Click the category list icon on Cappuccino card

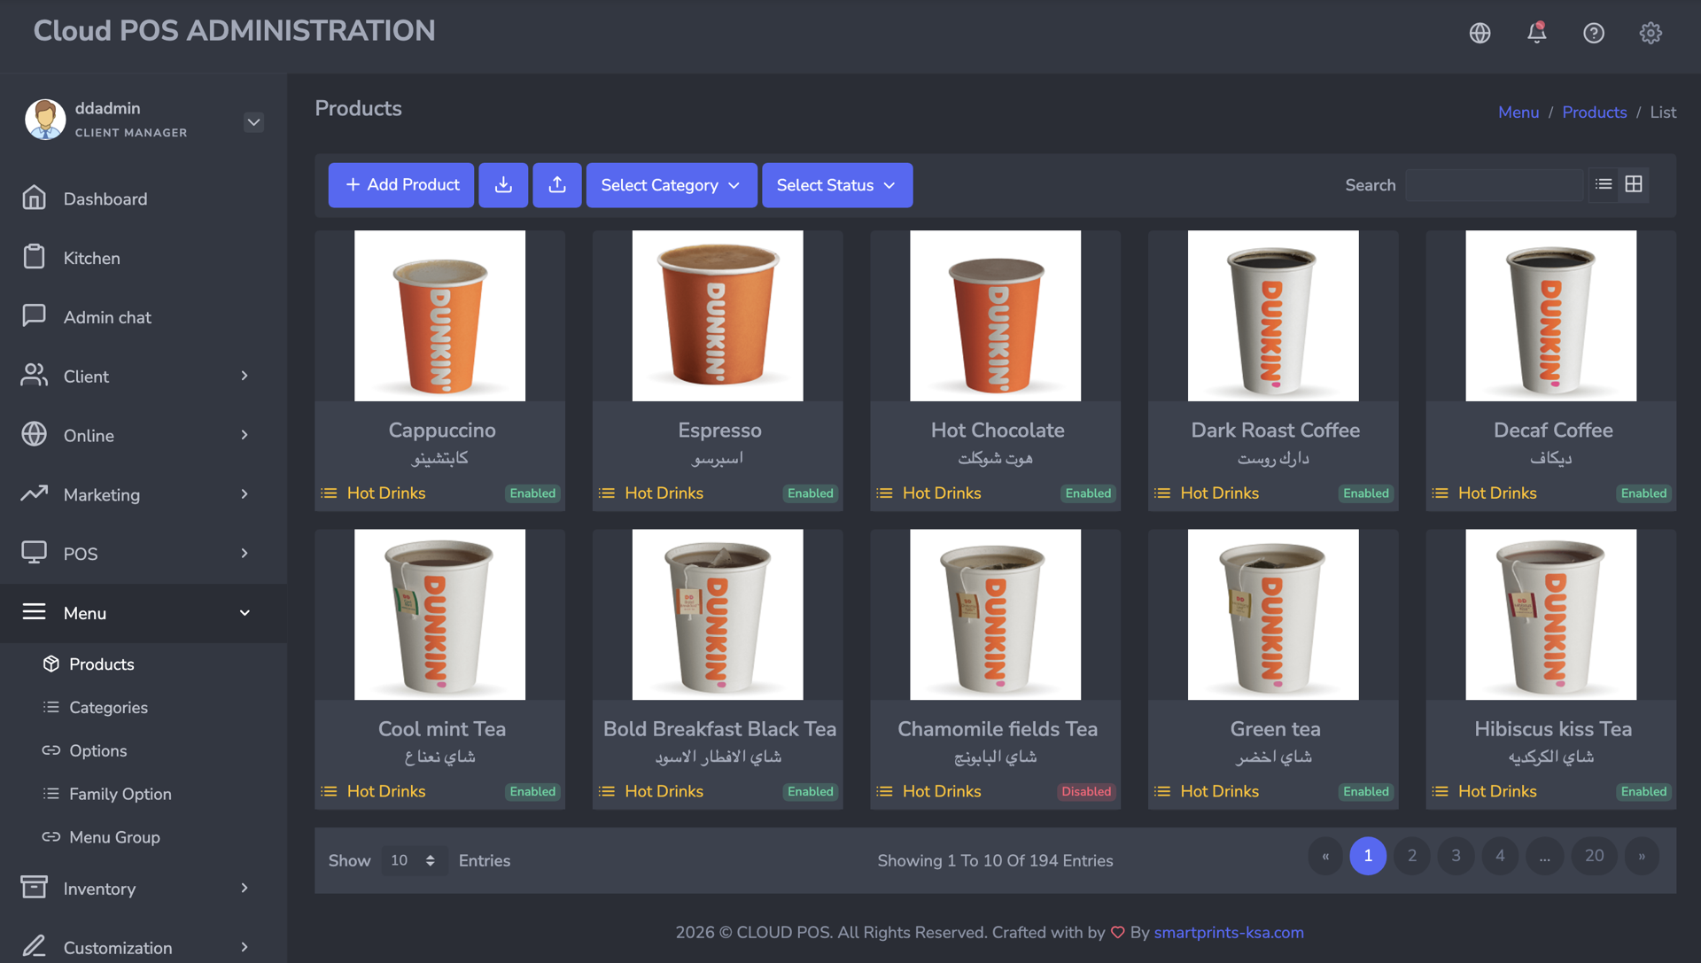[x=329, y=493]
